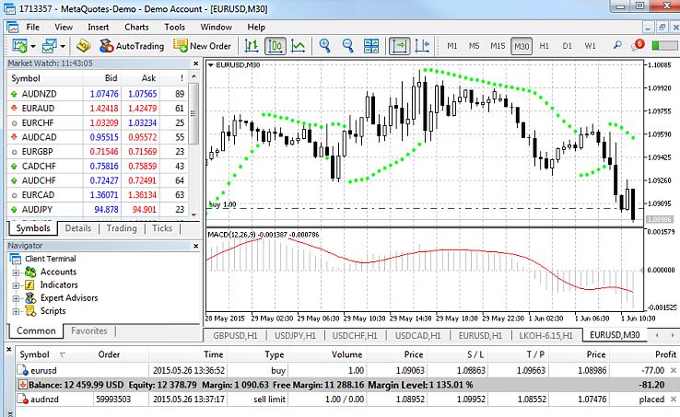
Task: Switch to M15 timeframe
Action: click(x=498, y=45)
